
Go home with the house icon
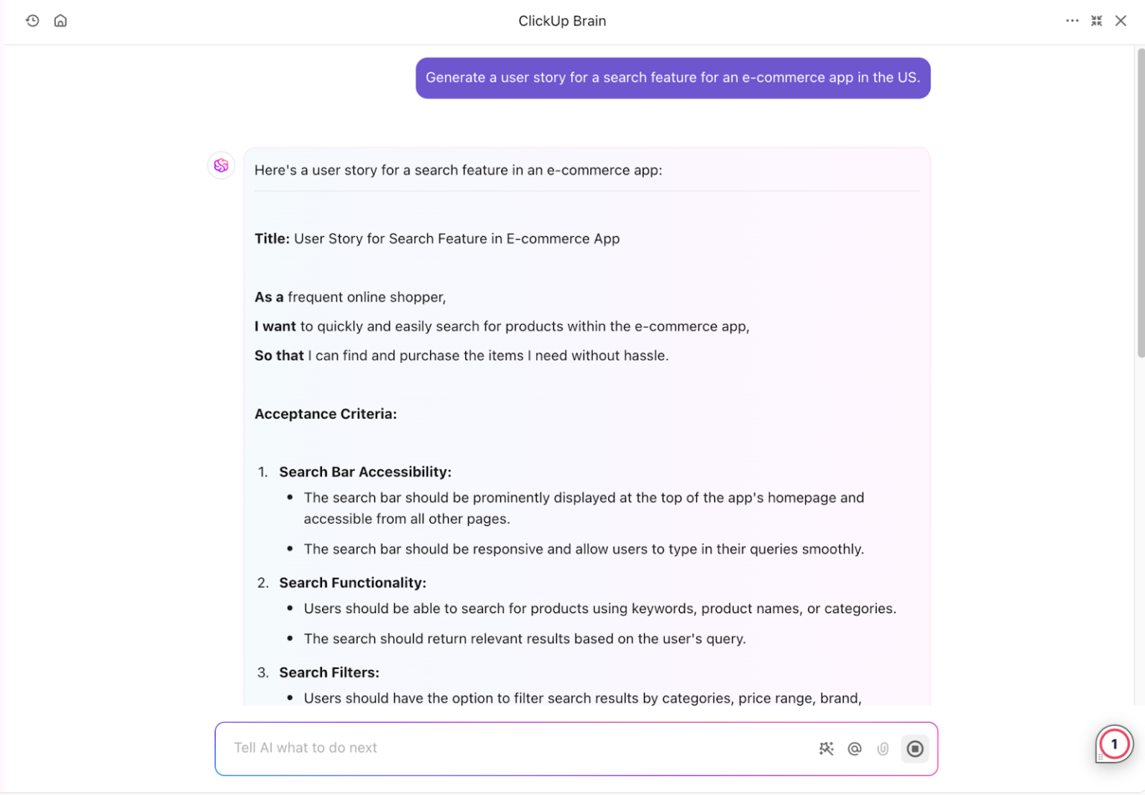60,21
